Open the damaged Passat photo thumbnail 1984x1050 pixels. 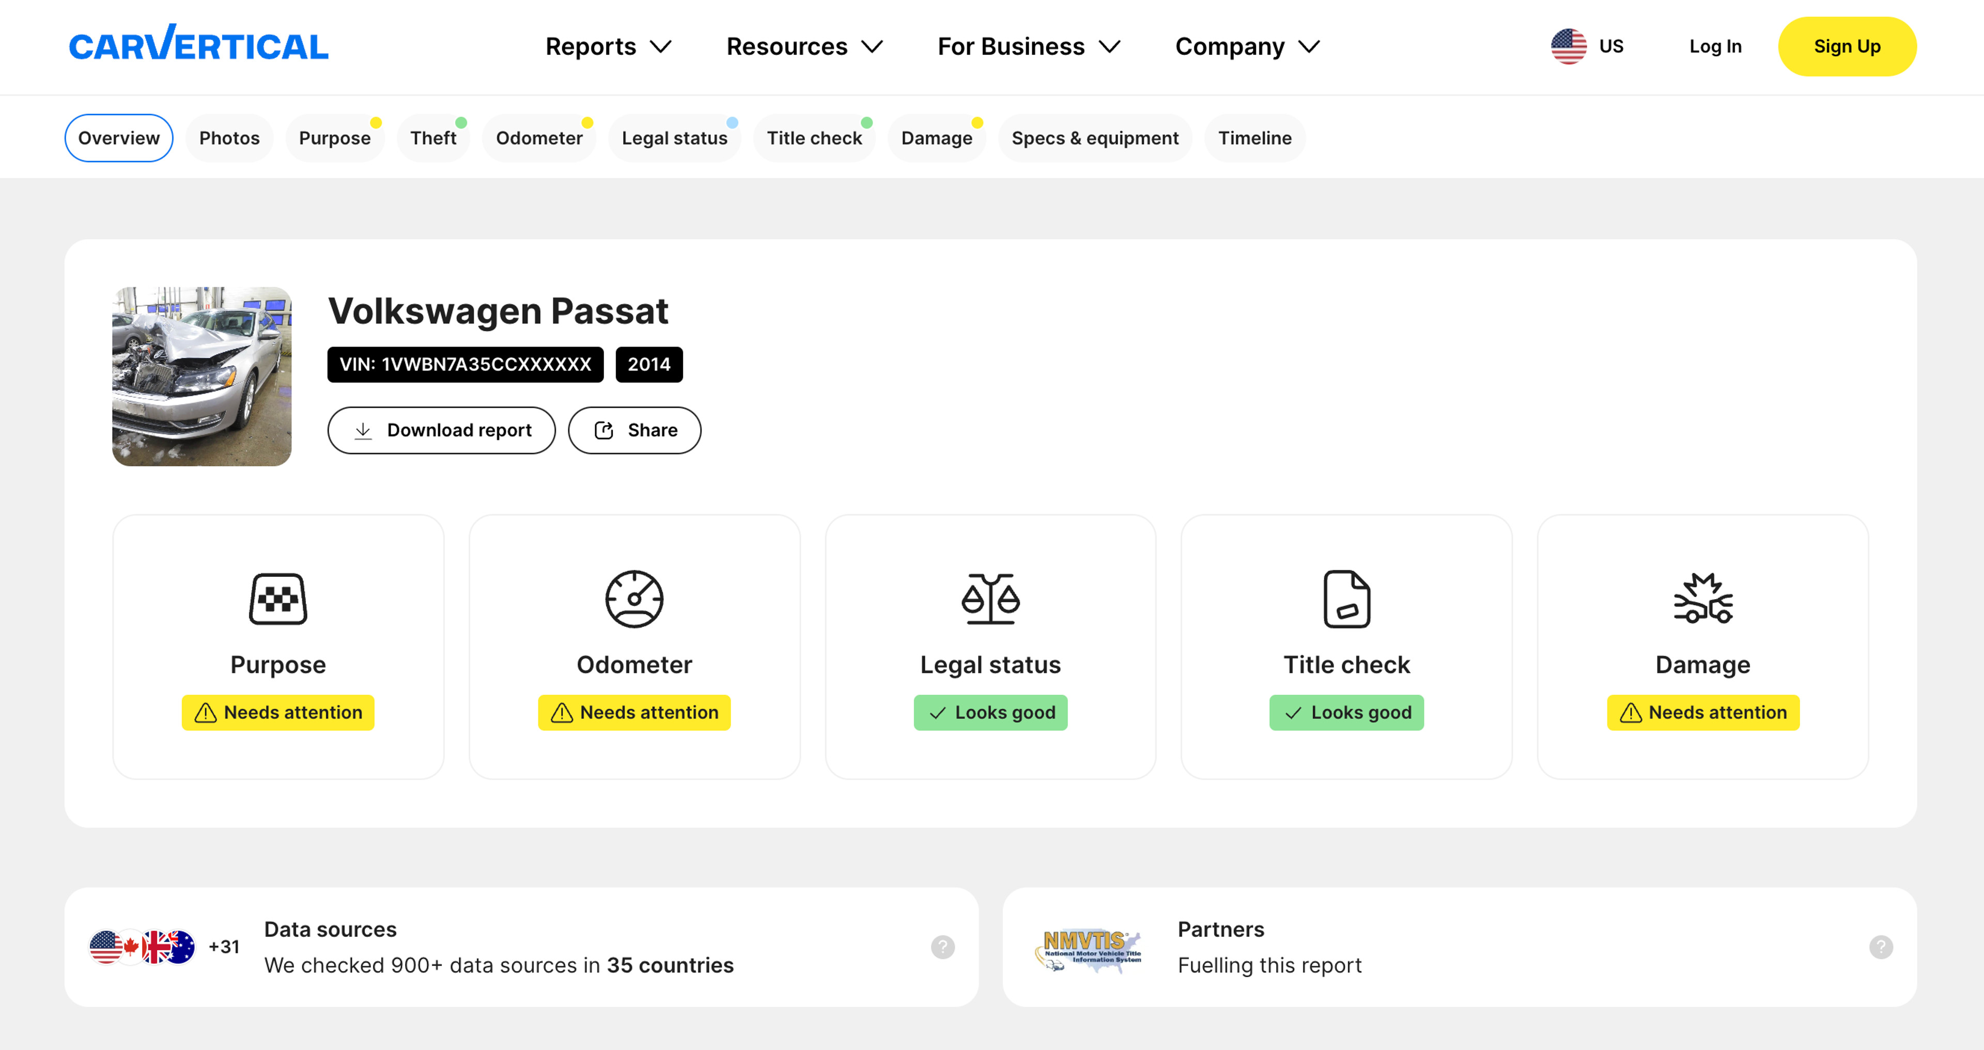click(x=202, y=377)
